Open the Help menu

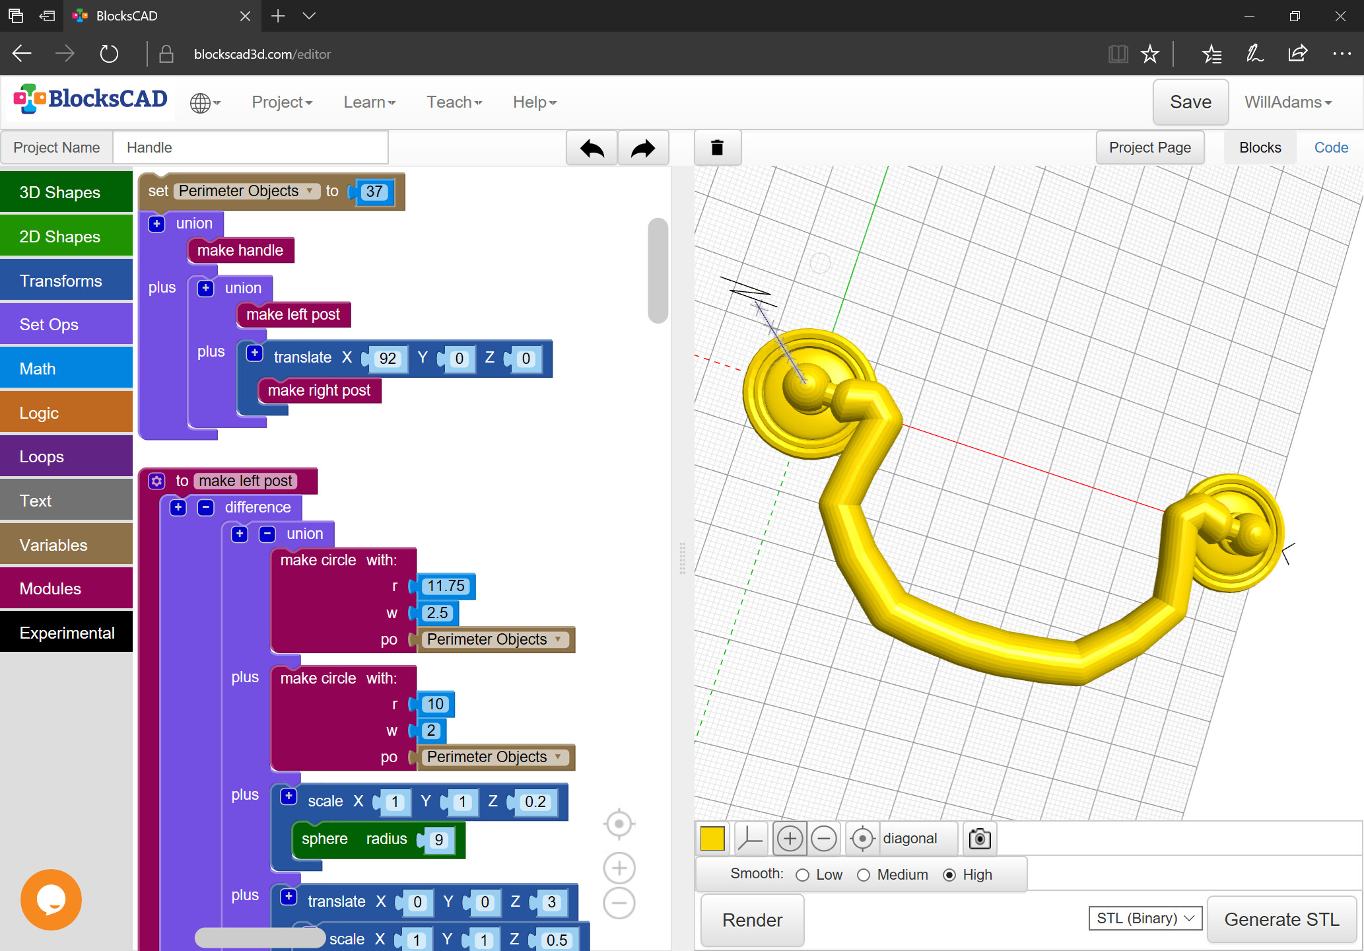535,102
